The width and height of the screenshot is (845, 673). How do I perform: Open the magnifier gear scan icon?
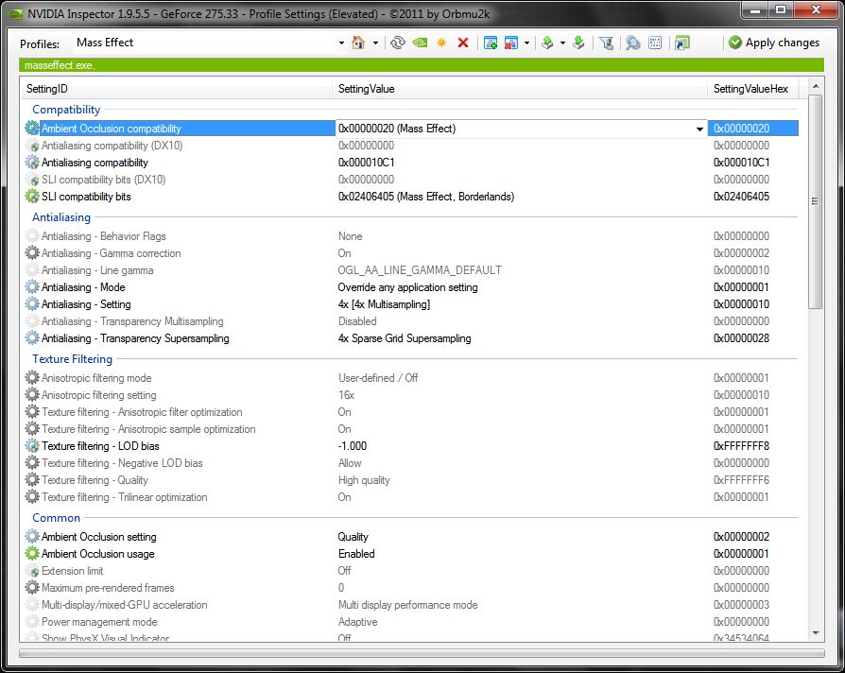click(633, 43)
